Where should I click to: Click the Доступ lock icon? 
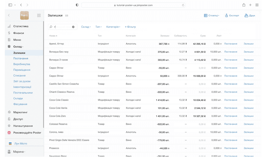(9, 119)
